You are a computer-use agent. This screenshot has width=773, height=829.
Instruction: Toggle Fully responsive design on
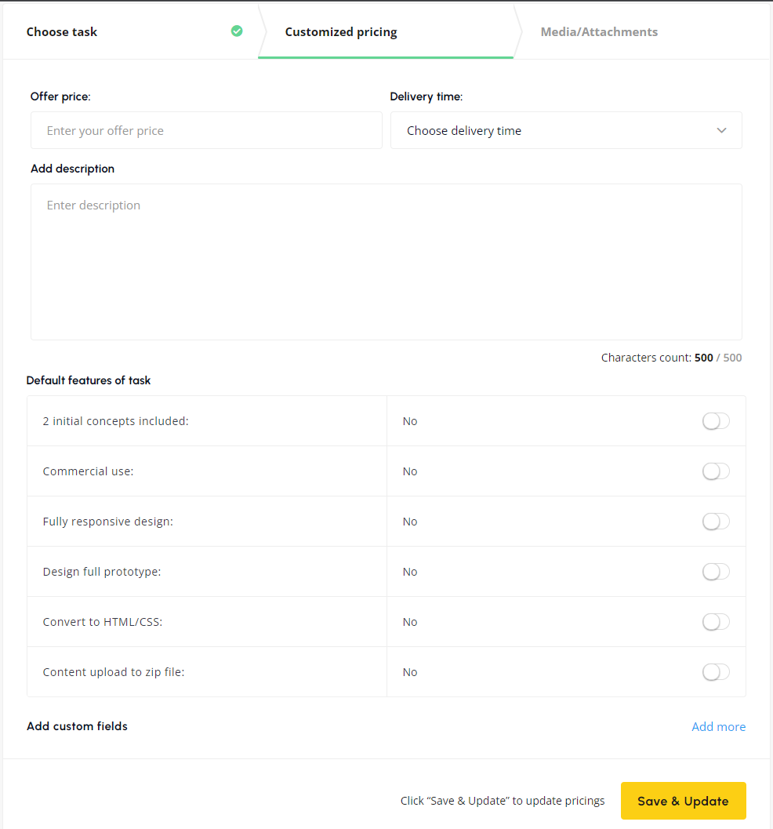click(716, 522)
